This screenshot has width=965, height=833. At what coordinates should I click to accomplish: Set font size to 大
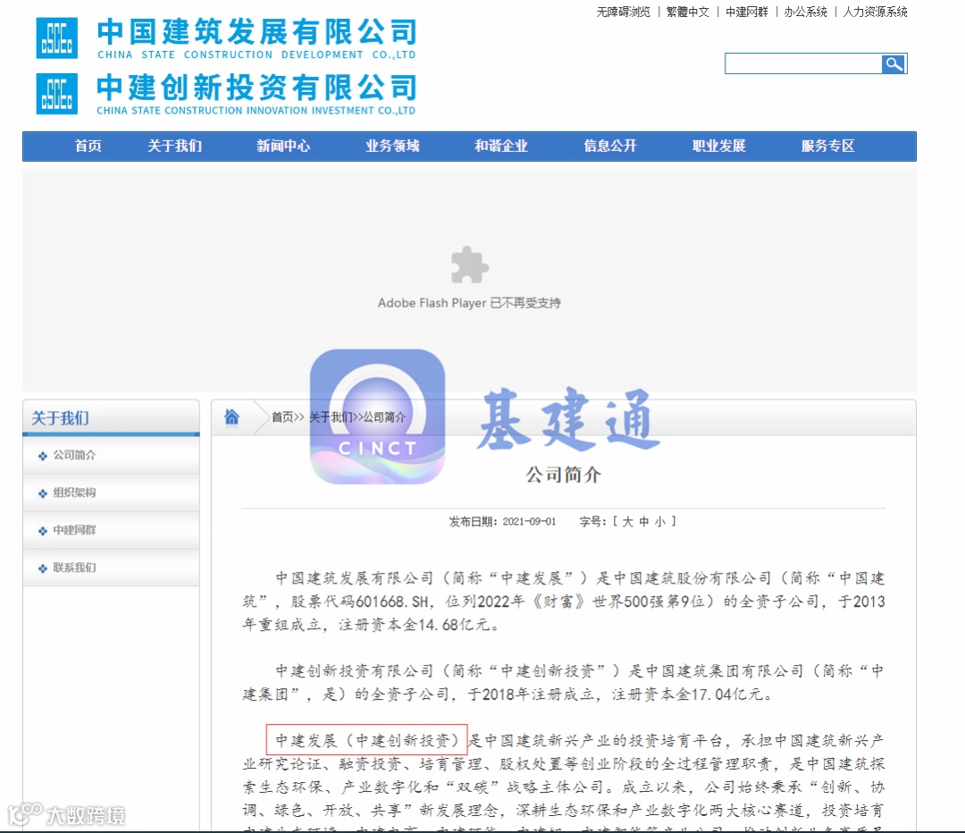point(627,521)
